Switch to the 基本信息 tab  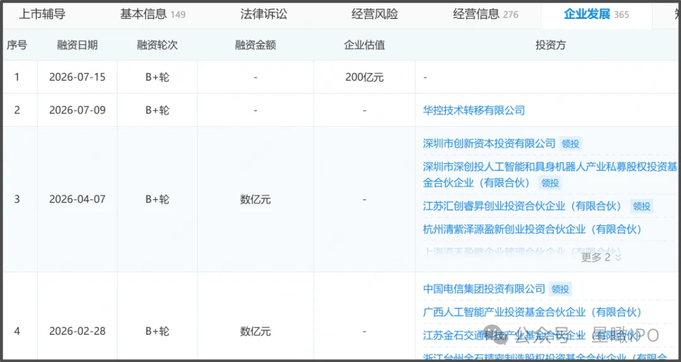tap(153, 15)
